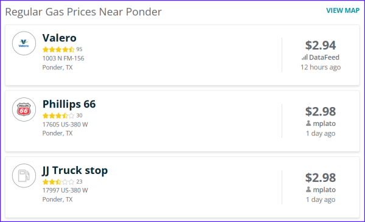Click the 1003 N FM-156 address

click(63, 58)
